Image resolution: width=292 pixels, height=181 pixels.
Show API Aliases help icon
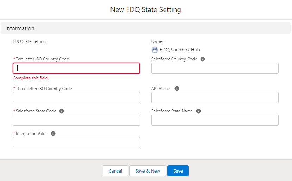coord(177,89)
